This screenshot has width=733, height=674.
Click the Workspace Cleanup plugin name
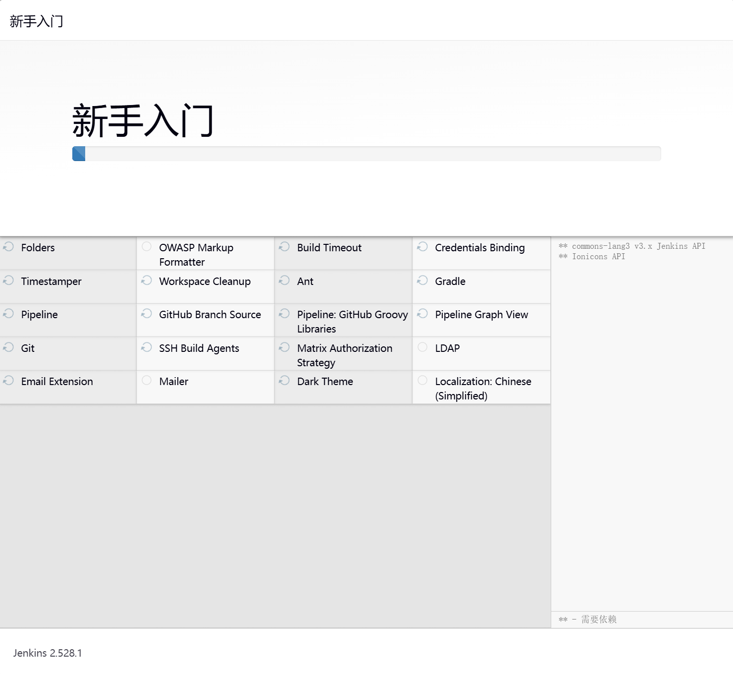(205, 281)
